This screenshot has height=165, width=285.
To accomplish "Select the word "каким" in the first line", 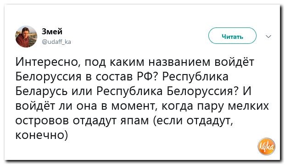I will coord(127,62).
